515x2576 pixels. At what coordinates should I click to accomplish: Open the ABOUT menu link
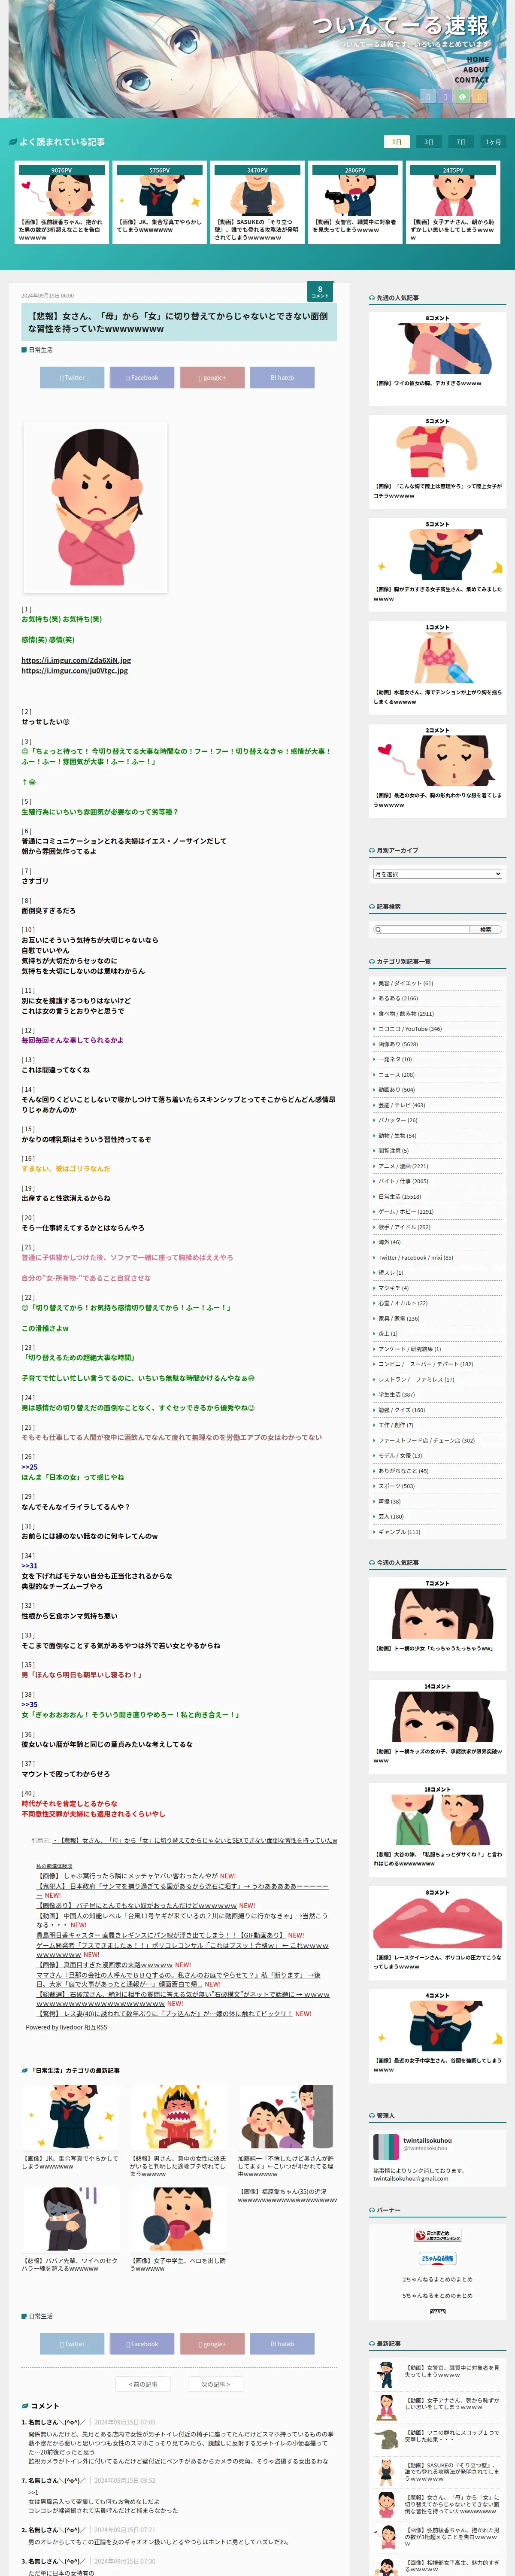coord(475,70)
